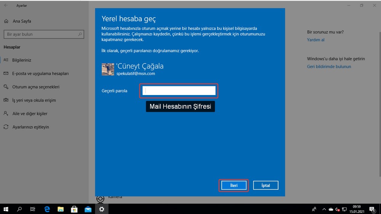Click the Yardım al link
The image size is (381, 214).
(x=315, y=40)
